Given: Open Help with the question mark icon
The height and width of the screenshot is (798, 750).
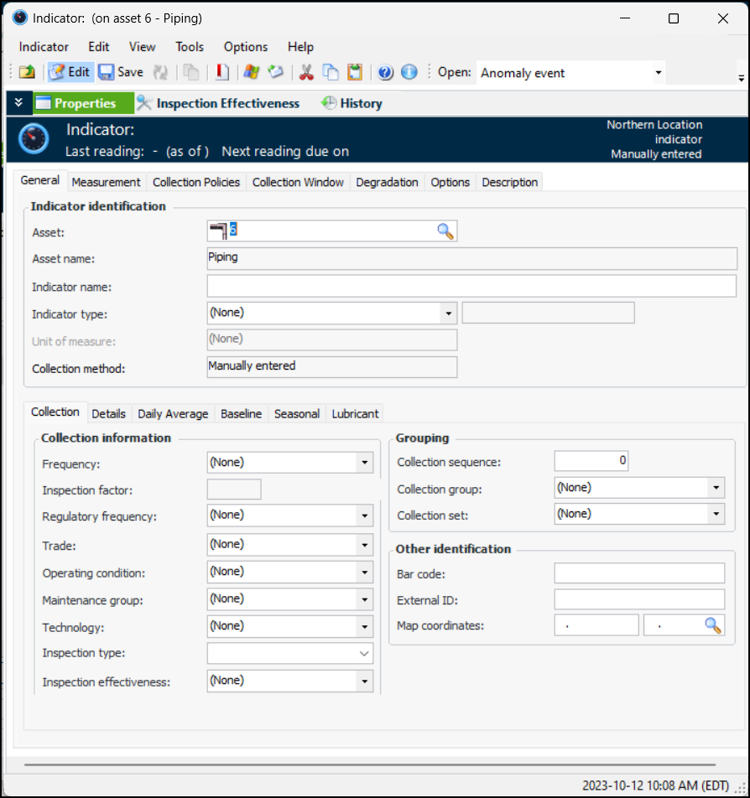Looking at the screenshot, I should click(x=385, y=72).
